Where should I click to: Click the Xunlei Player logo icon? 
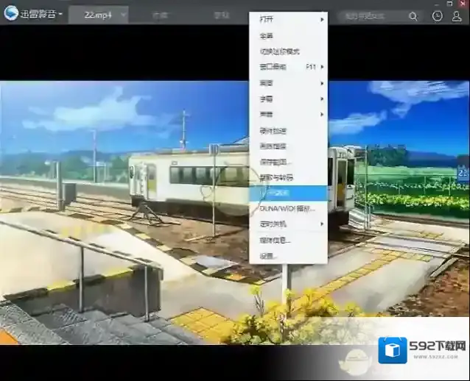pyautogui.click(x=10, y=14)
